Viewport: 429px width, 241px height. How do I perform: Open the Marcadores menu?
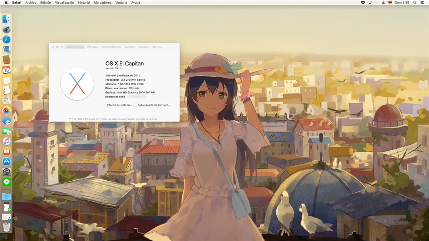pos(103,2)
